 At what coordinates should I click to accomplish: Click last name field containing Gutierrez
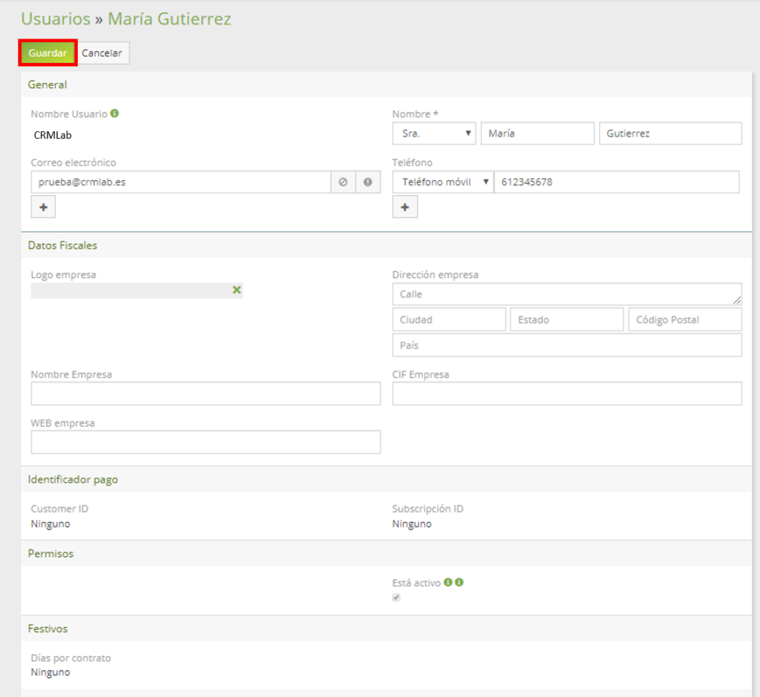point(670,133)
